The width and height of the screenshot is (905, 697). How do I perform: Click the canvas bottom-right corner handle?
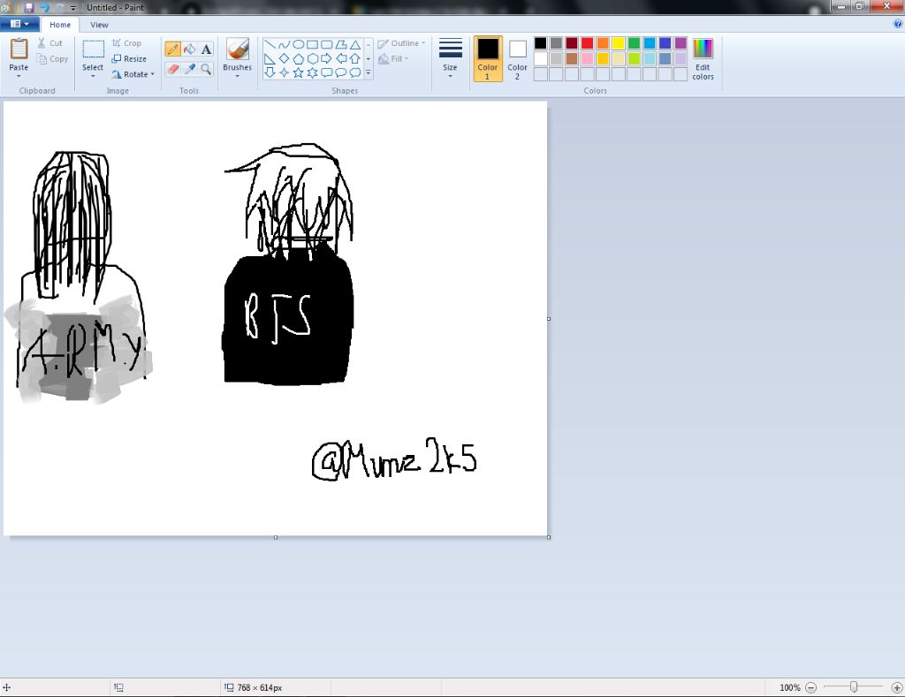pyautogui.click(x=548, y=537)
